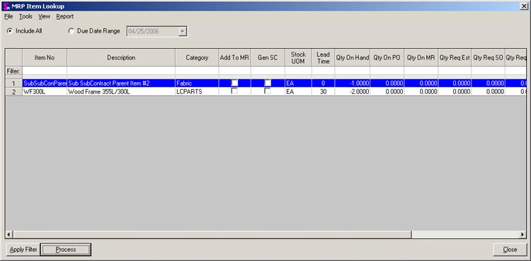This screenshot has height=261, width=531.
Task: Select row number 1 header
Action: [x=14, y=83]
